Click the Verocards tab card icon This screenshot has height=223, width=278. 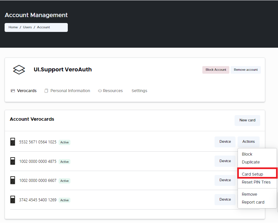(x=13, y=90)
